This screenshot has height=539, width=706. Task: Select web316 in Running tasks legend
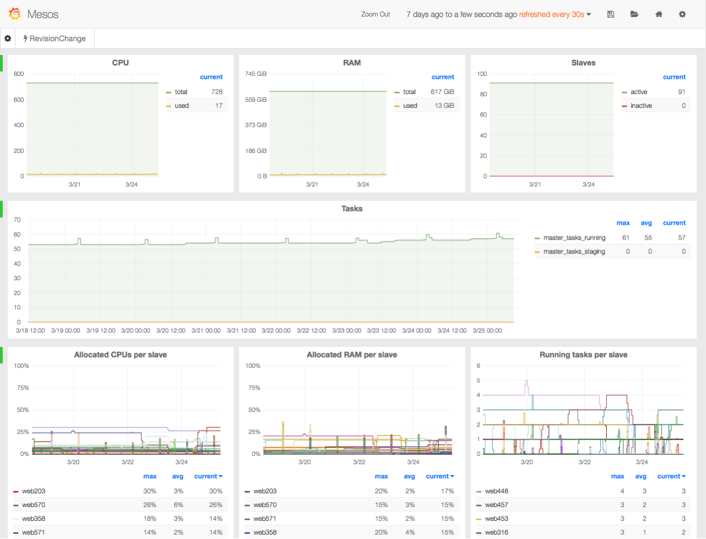497,532
